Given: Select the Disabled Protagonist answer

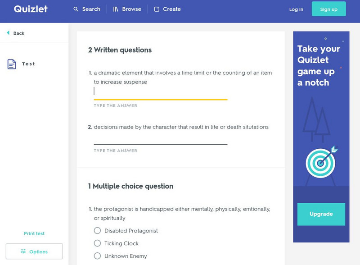Looking at the screenshot, I should 97,231.
